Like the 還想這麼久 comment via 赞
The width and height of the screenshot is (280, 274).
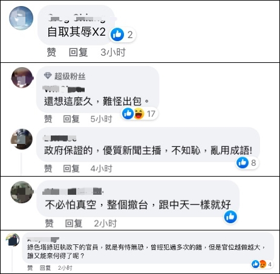point(48,119)
